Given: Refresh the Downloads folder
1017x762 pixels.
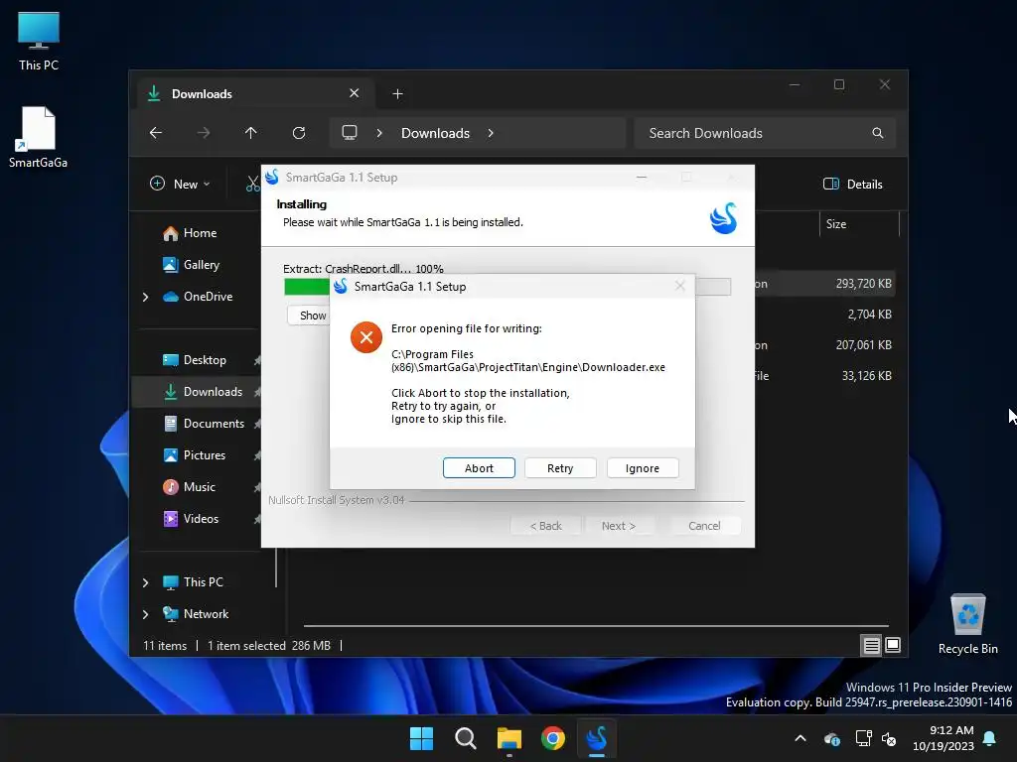Looking at the screenshot, I should pos(298,133).
